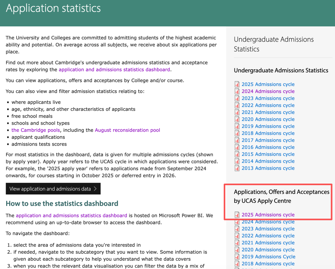335x269 pixels.
Task: Open 2024 Admissions cycle under Undergraduate Admissions Statistics
Action: [x=268, y=91]
